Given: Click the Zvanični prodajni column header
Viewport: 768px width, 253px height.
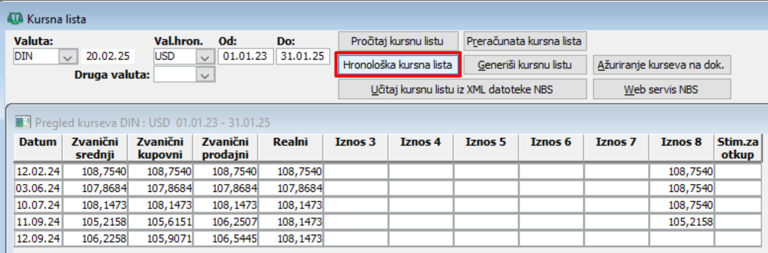Looking at the screenshot, I should pyautogui.click(x=225, y=148).
